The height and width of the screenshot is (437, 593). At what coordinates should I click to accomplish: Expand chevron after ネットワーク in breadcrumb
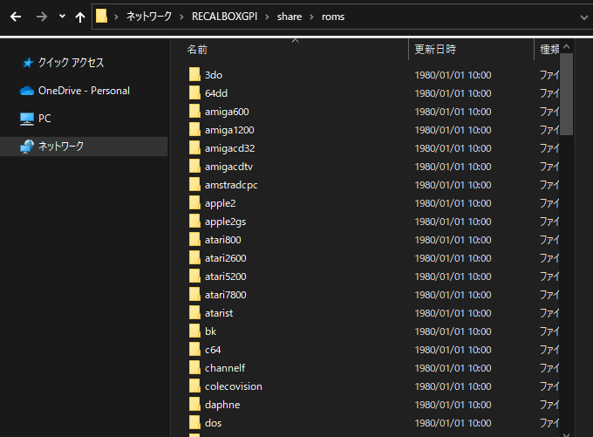pyautogui.click(x=181, y=17)
